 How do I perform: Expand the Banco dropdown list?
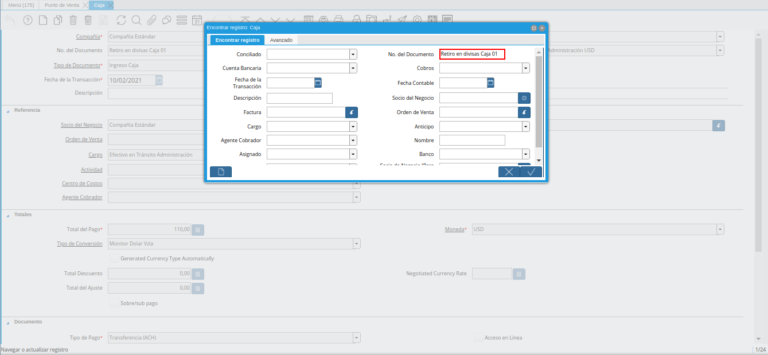[x=525, y=154]
